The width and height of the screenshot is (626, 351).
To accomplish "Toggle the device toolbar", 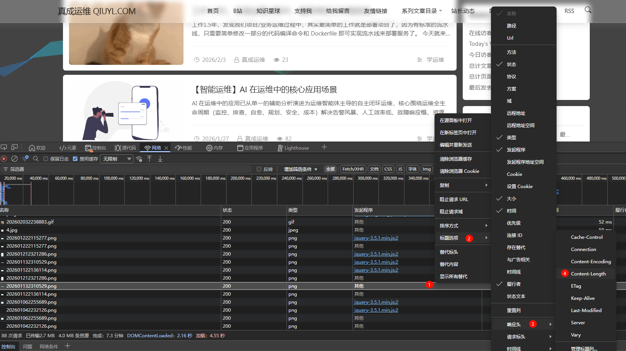I will (14, 147).
